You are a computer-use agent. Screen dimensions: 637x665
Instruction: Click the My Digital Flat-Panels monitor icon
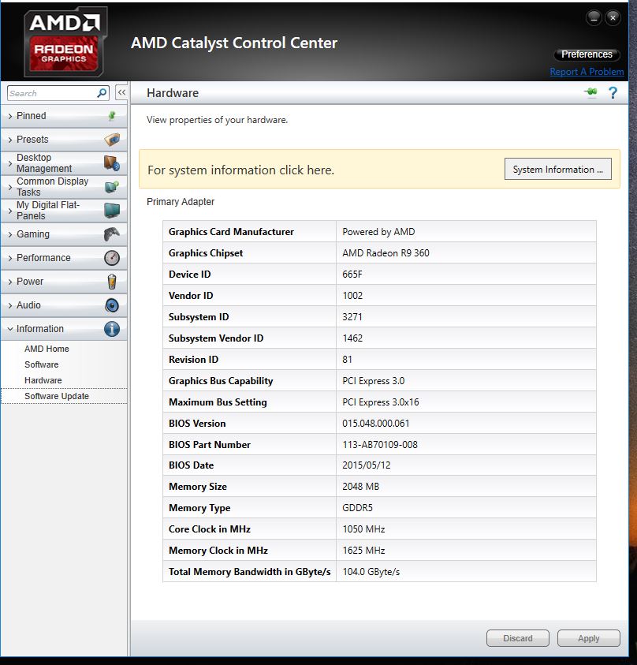[112, 211]
